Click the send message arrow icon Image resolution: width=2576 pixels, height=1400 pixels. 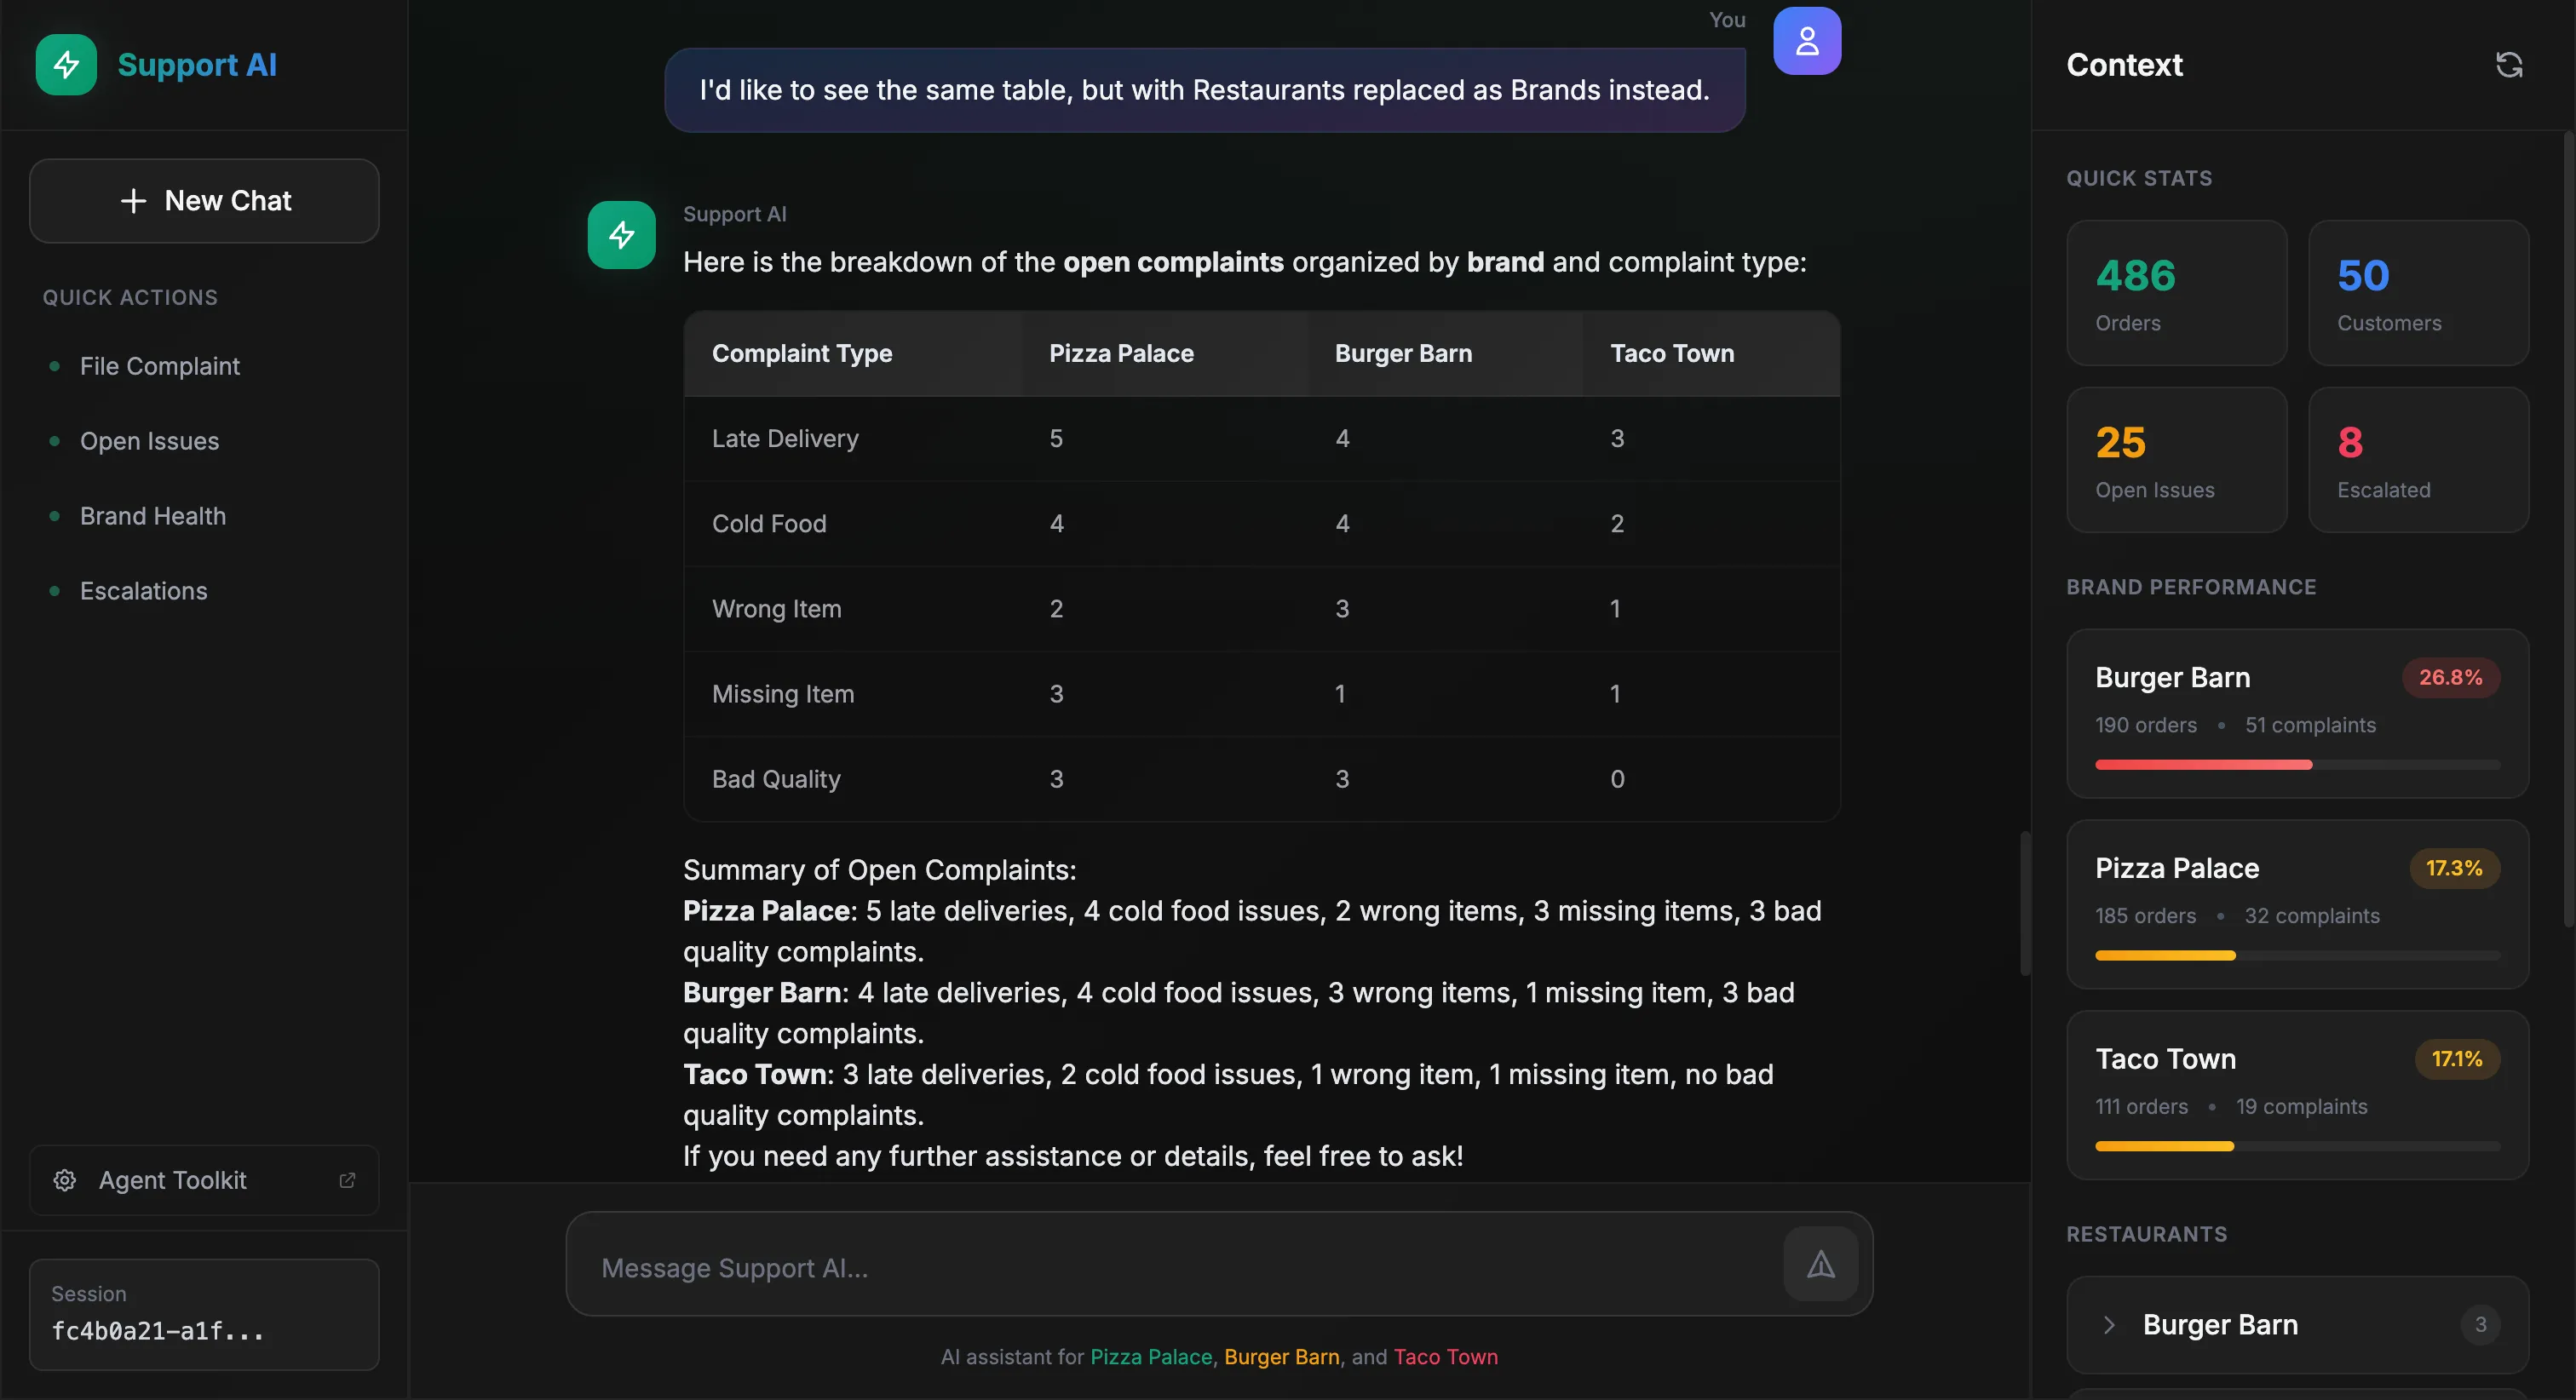click(1820, 1265)
